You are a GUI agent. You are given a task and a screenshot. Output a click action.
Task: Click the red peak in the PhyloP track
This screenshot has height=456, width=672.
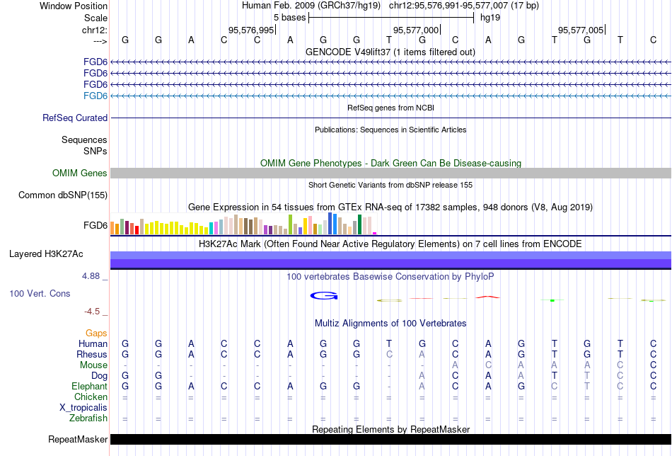pos(487,297)
